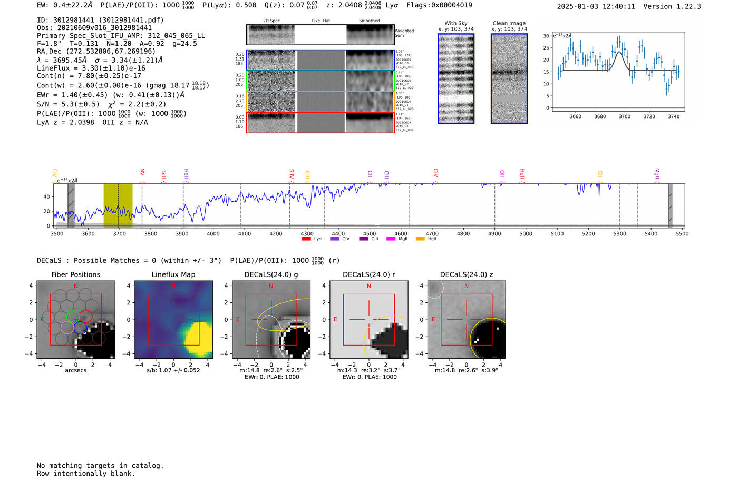
Task: Click the "ID: 3012981441 (3012981441.pdf)" line
Action: (100, 20)
